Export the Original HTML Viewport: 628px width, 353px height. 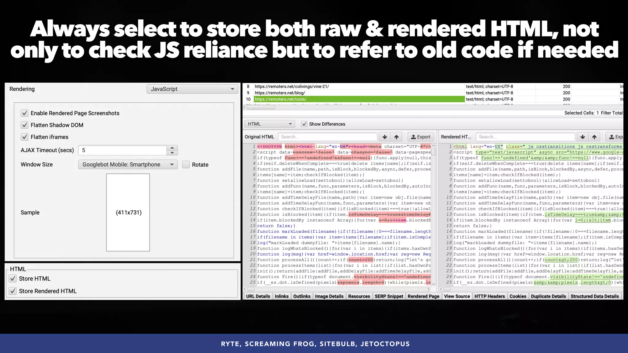click(x=421, y=137)
